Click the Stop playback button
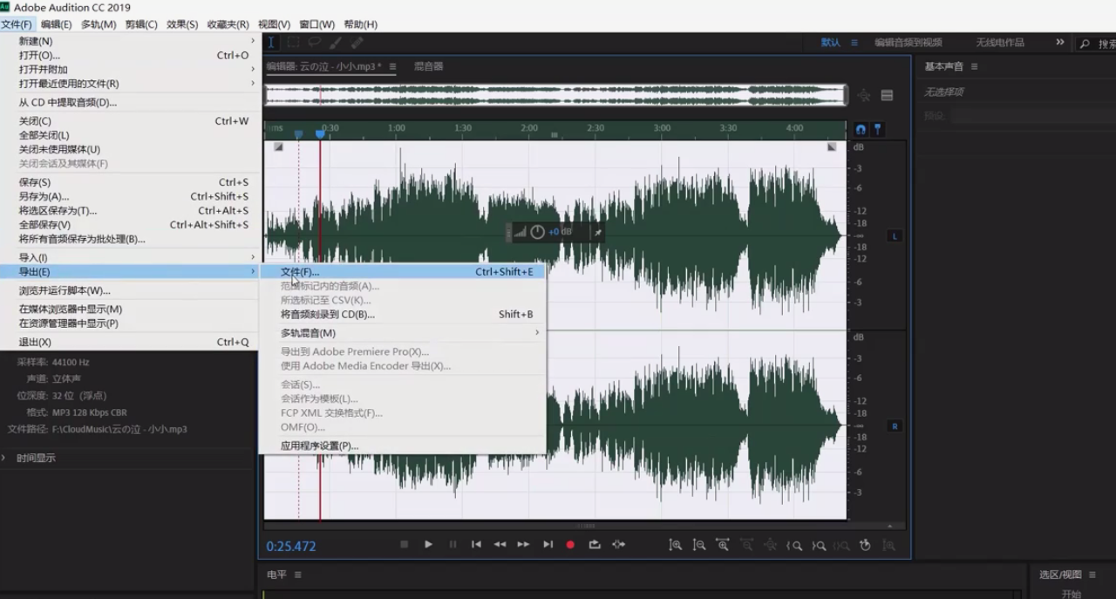 (x=404, y=544)
